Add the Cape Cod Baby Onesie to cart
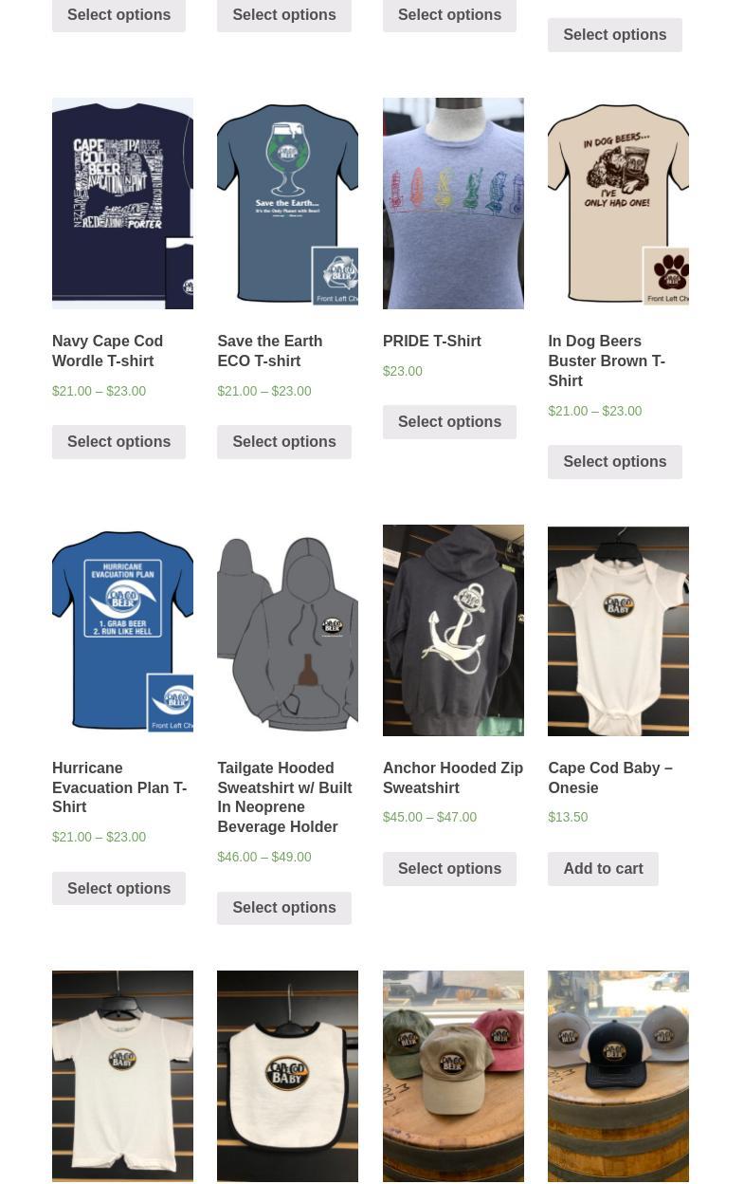The height and width of the screenshot is (1184, 744). coord(603,869)
